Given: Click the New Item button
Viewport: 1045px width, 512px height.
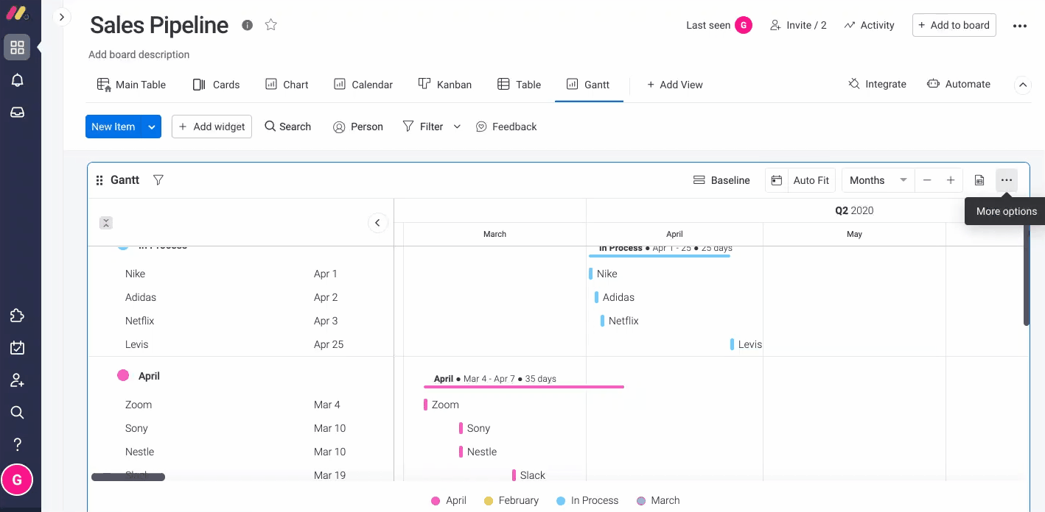Looking at the screenshot, I should 113,127.
